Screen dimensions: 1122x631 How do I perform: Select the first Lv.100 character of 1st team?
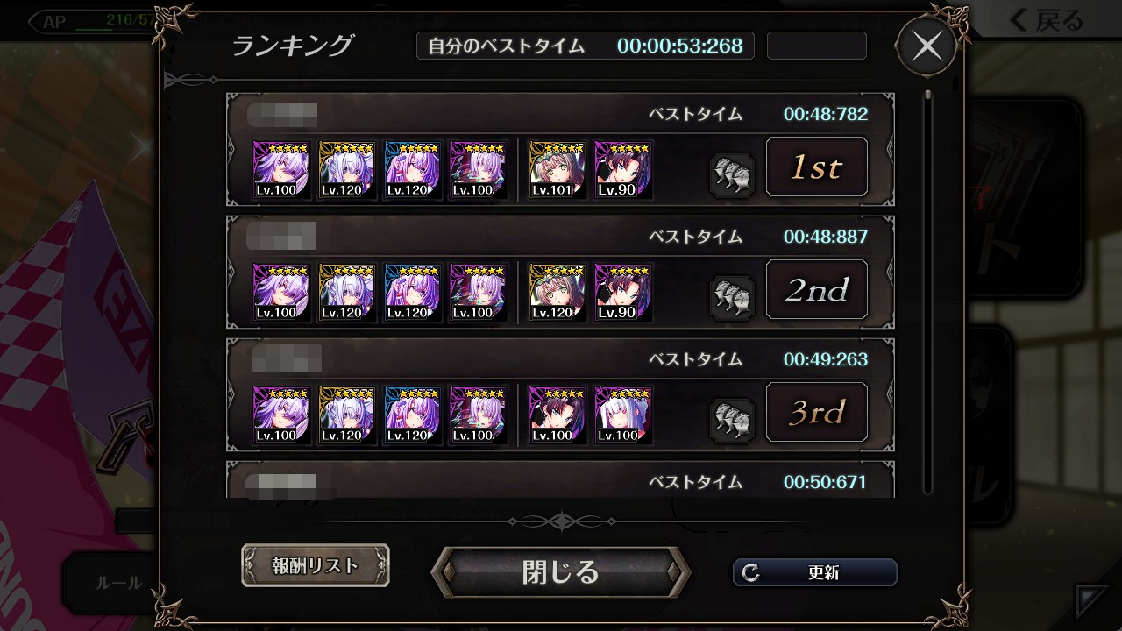tap(281, 169)
